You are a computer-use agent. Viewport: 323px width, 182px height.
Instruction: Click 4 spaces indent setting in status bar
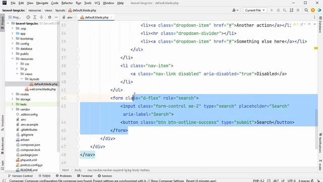point(304,180)
